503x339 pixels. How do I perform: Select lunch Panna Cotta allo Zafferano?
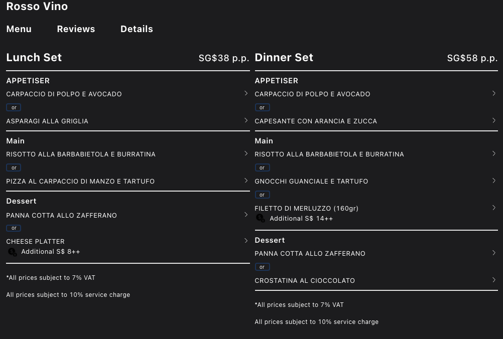[x=61, y=216]
